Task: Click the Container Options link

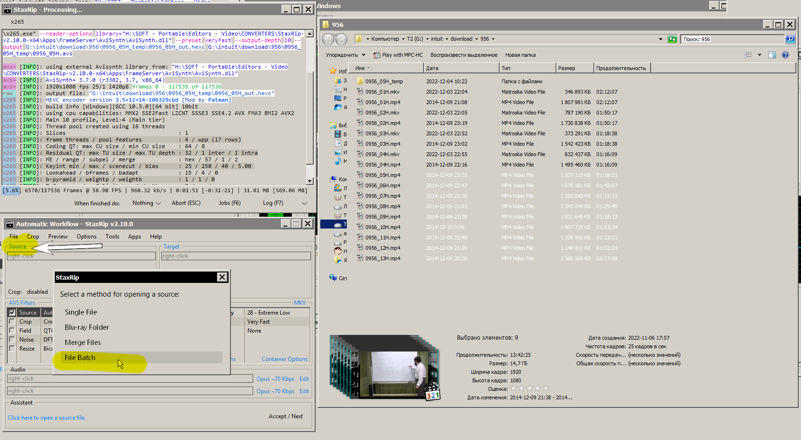Action: click(x=284, y=359)
